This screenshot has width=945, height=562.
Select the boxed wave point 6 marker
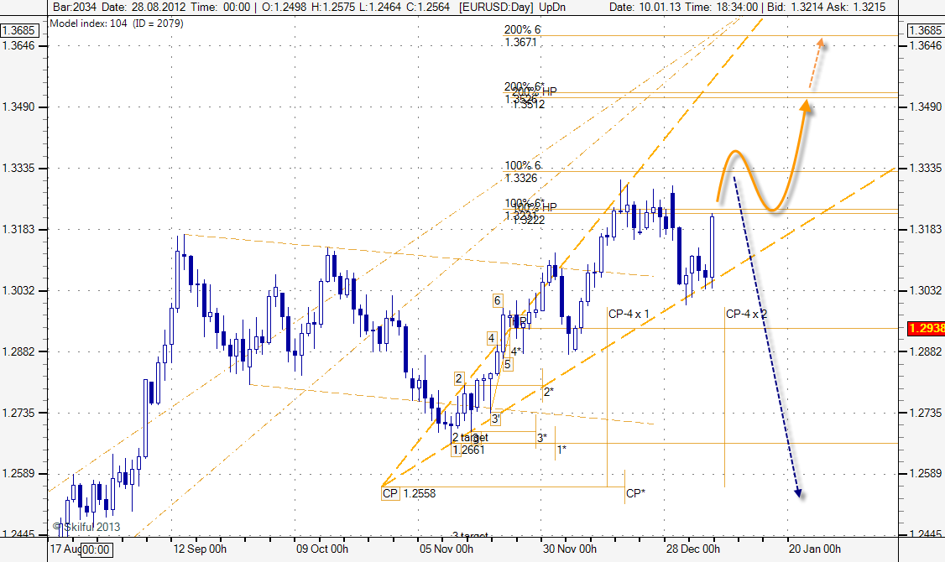point(498,300)
